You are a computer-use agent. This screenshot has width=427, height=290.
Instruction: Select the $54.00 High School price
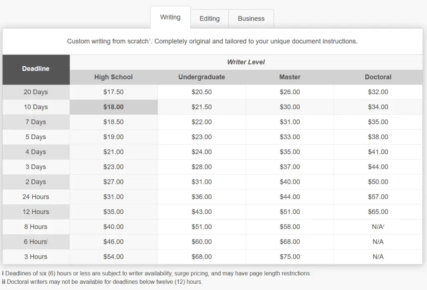coord(113,257)
